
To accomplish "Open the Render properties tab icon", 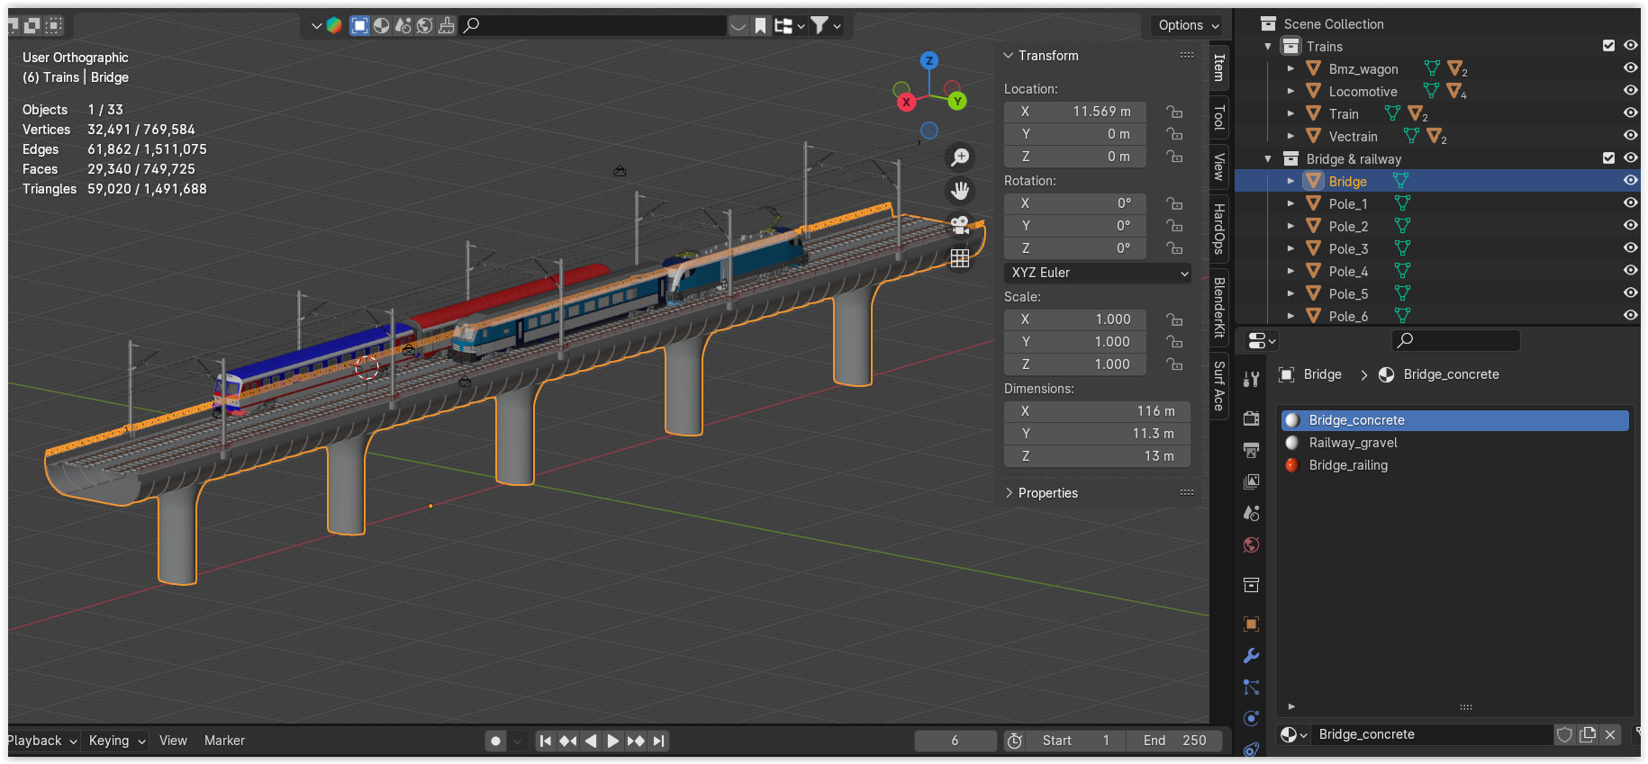I will 1251,418.
